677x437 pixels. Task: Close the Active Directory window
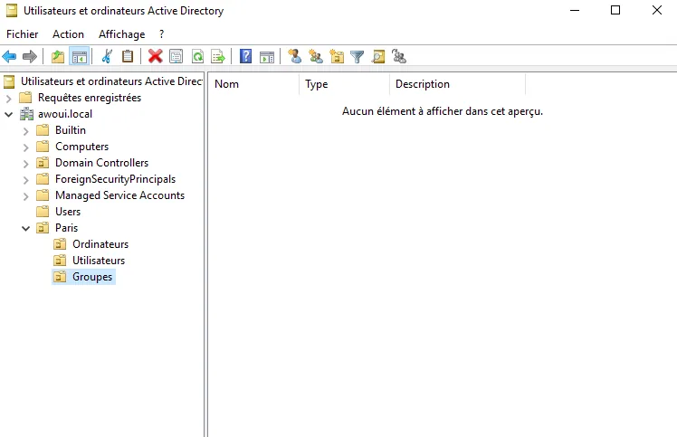coord(657,10)
